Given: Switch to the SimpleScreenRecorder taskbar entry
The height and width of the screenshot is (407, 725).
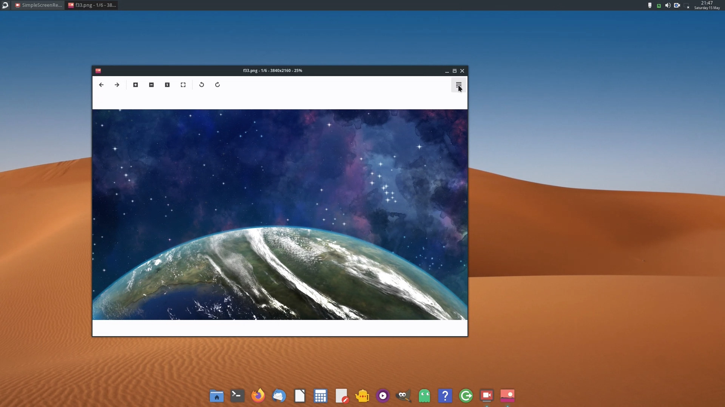Looking at the screenshot, I should [38, 5].
